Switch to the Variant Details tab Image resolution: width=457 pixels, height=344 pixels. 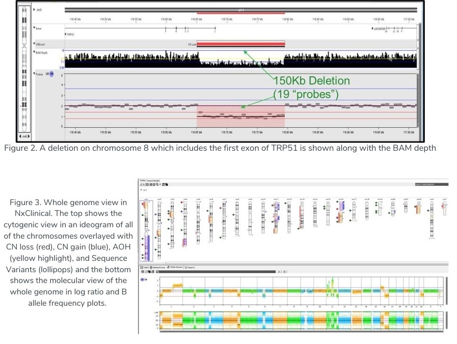tap(154, 181)
